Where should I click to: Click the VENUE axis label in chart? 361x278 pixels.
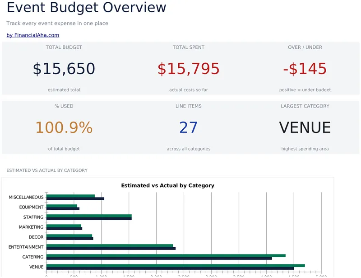tap(37, 267)
